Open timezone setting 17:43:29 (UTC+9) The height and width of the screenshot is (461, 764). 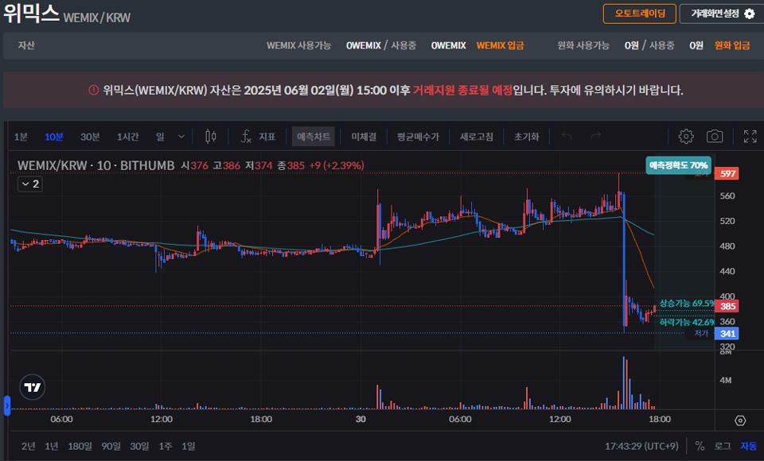click(x=641, y=446)
